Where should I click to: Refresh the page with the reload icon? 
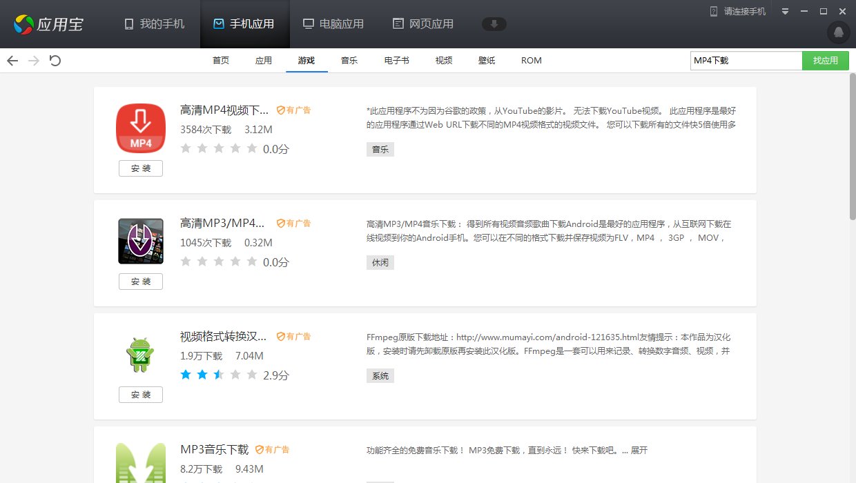(55, 61)
